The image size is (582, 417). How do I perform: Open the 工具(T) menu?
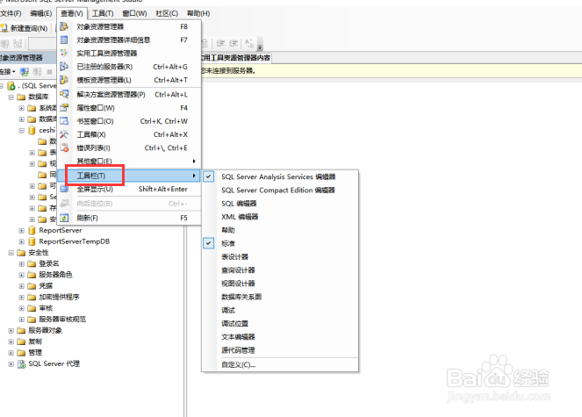[103, 14]
